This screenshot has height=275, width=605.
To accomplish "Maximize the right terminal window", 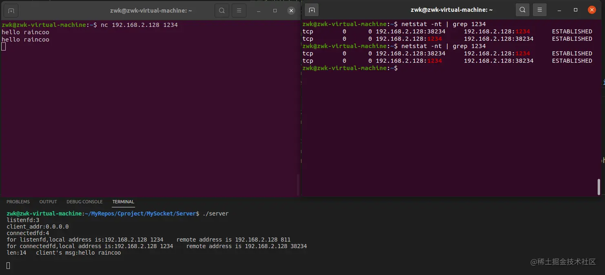I will [x=576, y=10].
